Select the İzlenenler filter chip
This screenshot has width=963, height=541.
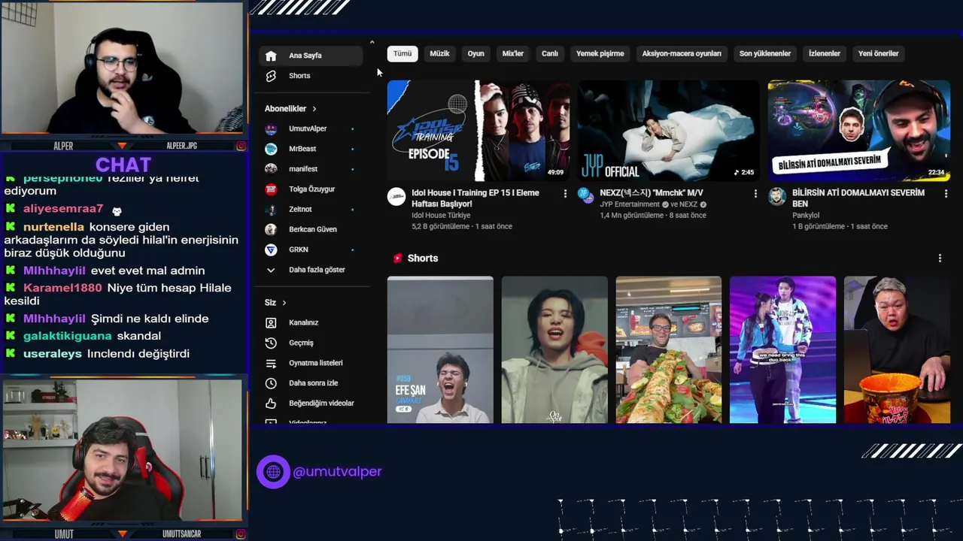(x=825, y=53)
